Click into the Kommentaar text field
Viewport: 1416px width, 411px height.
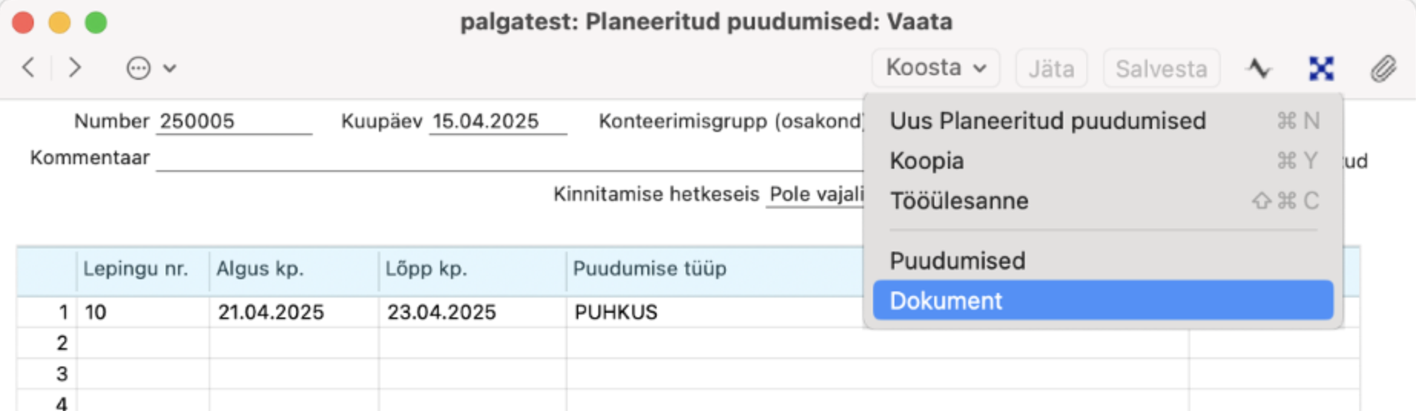click(506, 158)
